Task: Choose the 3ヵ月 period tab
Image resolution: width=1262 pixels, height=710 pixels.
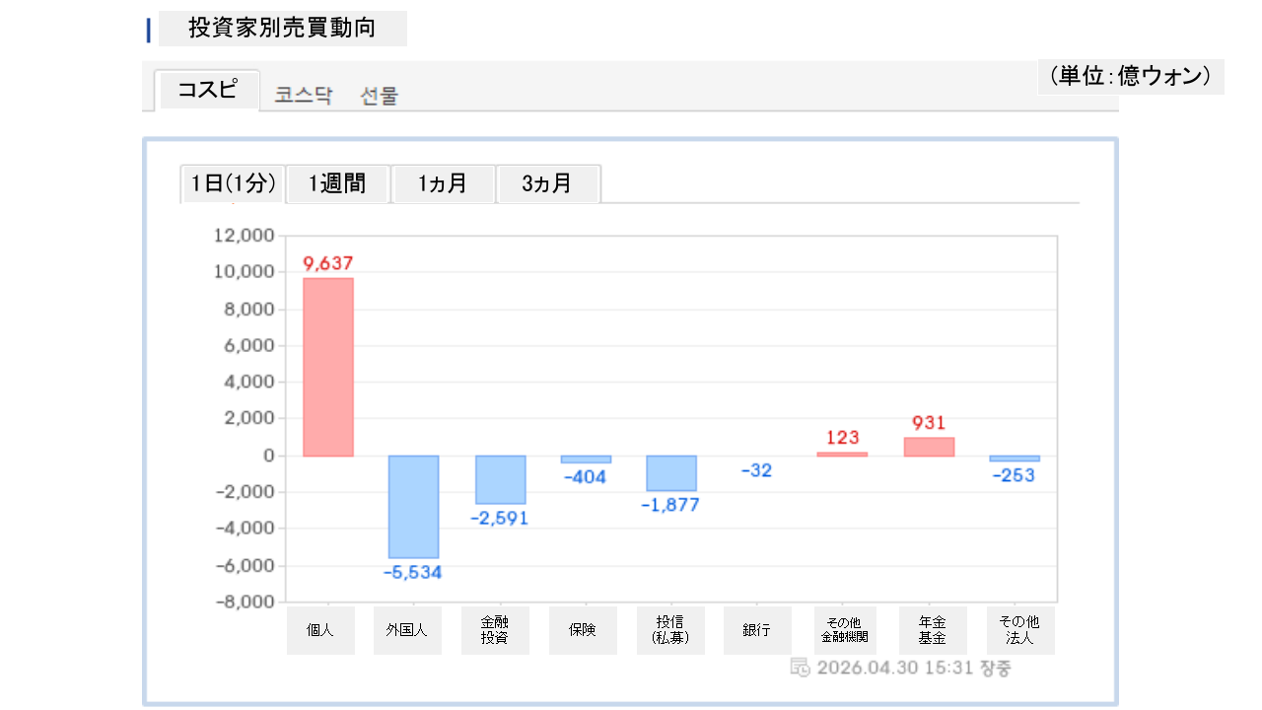Action: click(547, 184)
